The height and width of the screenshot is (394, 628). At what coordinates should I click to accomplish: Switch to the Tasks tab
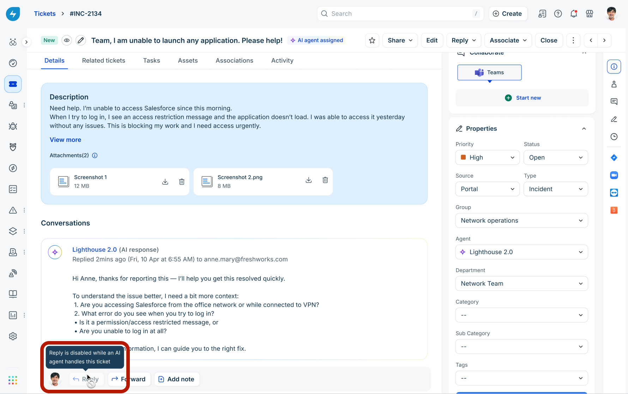(152, 60)
